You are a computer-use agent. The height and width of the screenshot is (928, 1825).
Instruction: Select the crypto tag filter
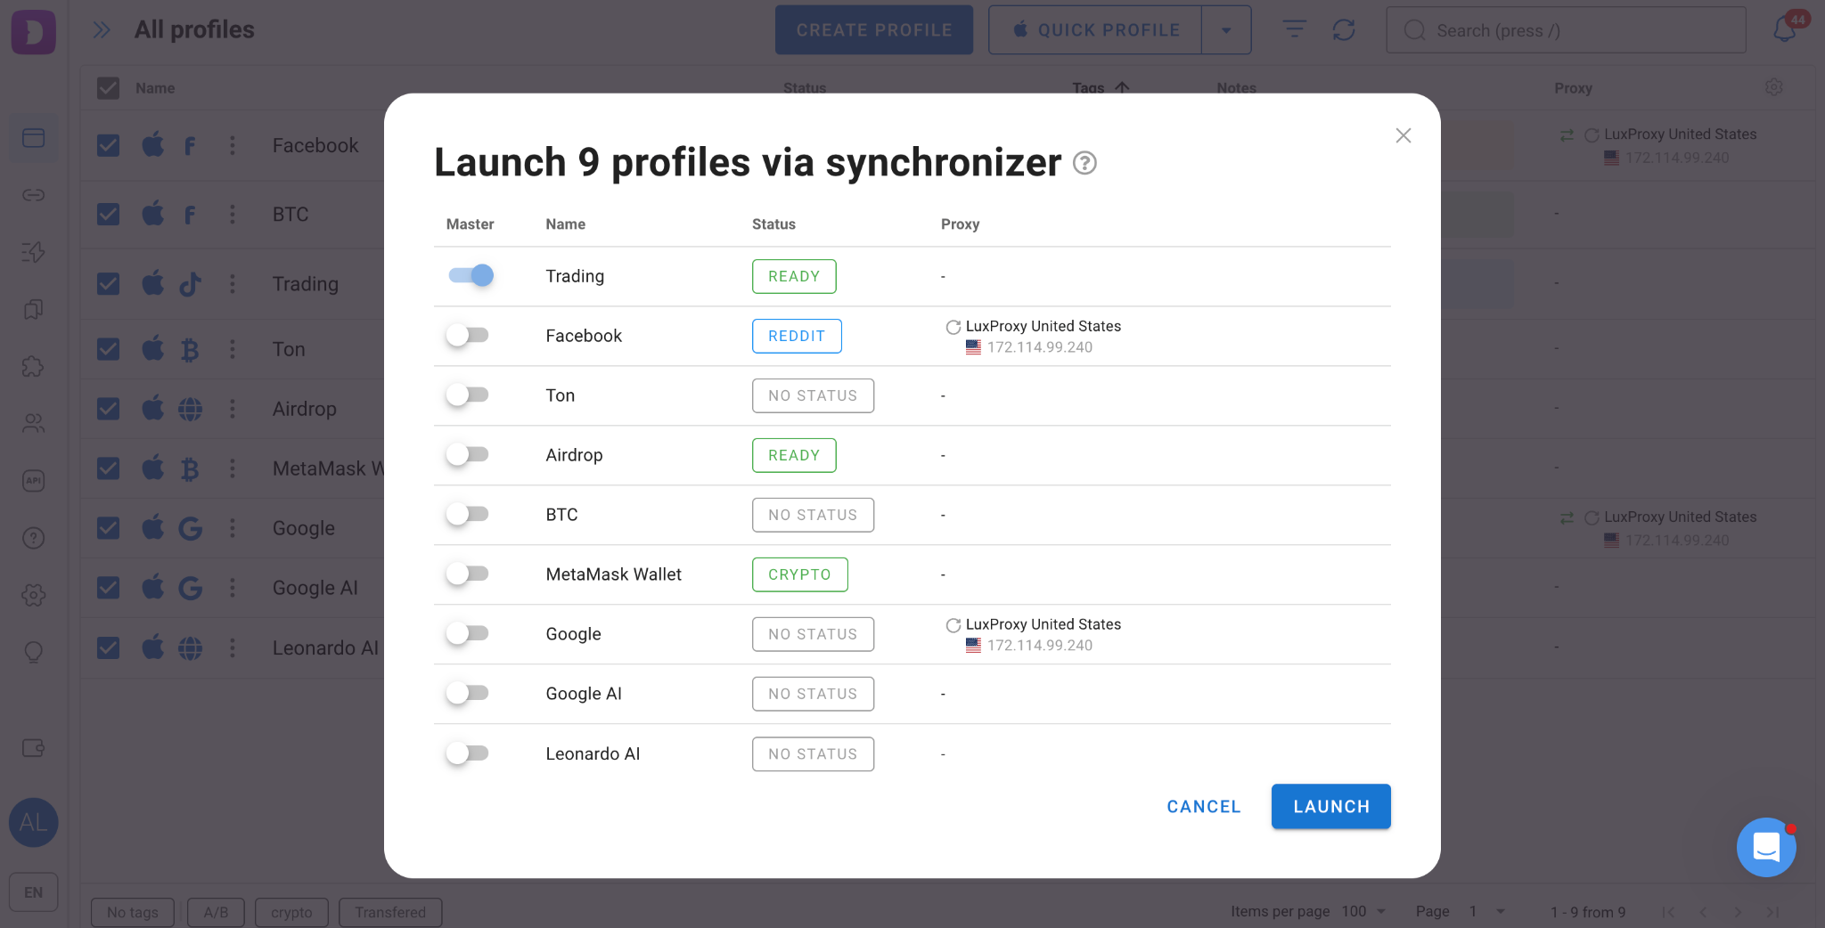pos(291,912)
